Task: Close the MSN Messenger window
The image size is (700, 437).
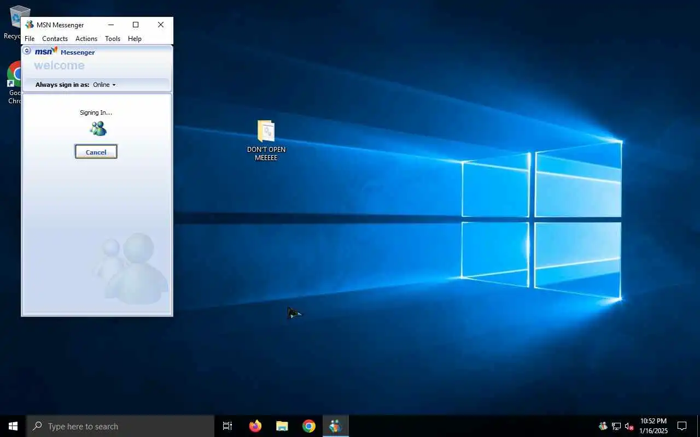Action: pyautogui.click(x=161, y=25)
